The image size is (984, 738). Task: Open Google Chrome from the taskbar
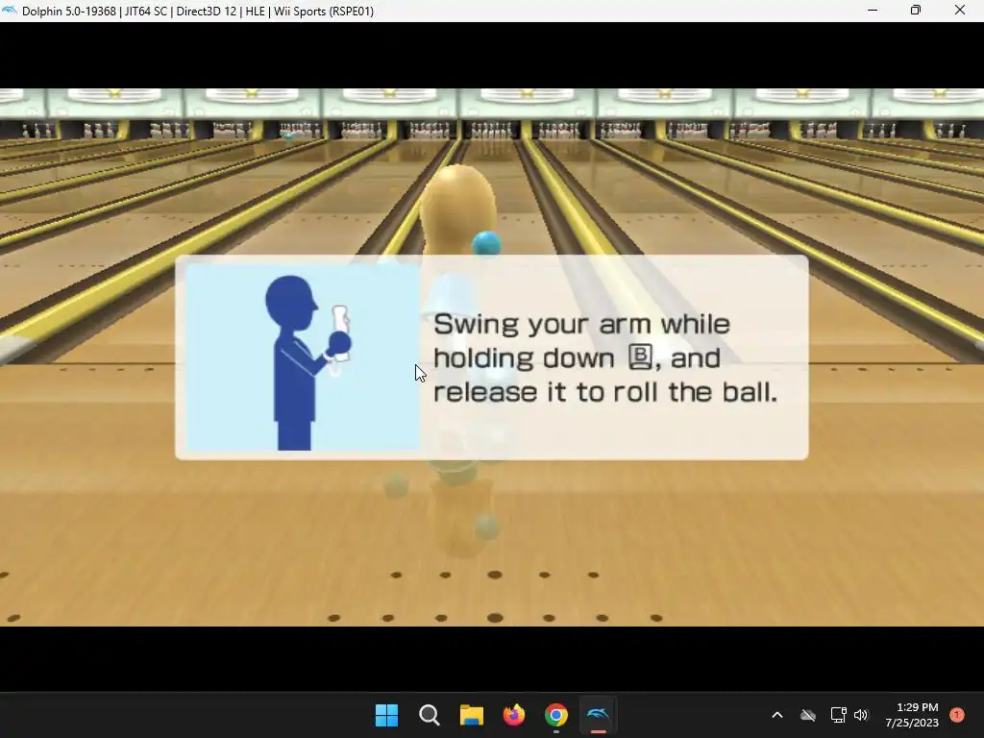point(556,715)
